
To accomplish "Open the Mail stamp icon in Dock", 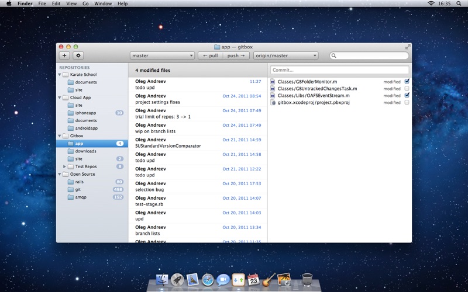I will [192, 280].
